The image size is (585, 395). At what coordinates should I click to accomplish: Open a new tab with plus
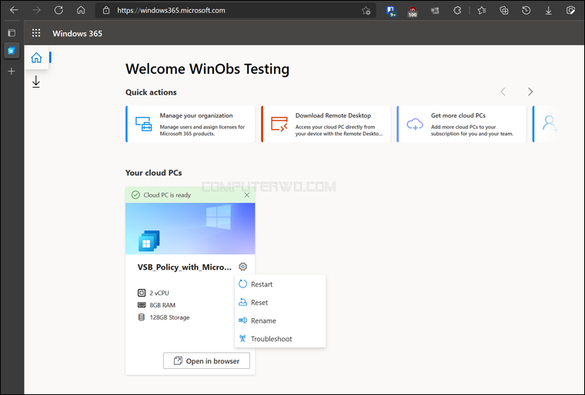point(12,71)
